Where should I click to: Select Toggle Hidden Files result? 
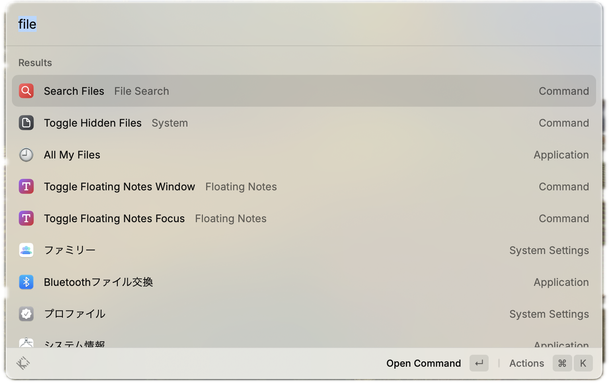point(93,123)
